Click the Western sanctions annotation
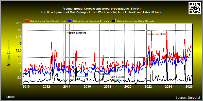Screen dimensions: 203x101 (x=76, y=33)
